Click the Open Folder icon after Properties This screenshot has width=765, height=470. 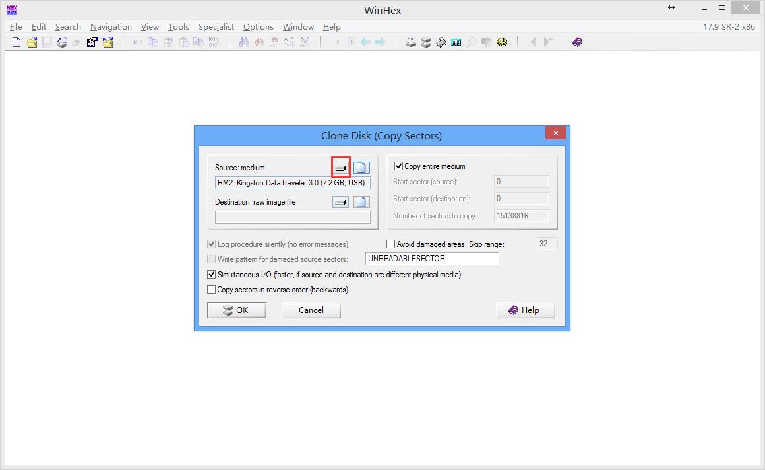(107, 42)
